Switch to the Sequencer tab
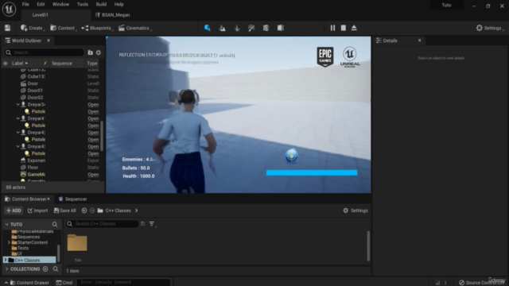Image resolution: width=509 pixels, height=286 pixels. (72, 199)
